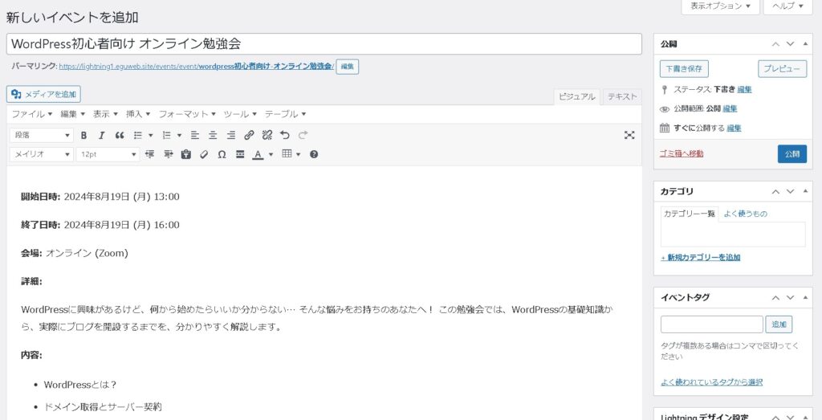Click the event tag input field
The width and height of the screenshot is (822, 420).
tap(711, 324)
